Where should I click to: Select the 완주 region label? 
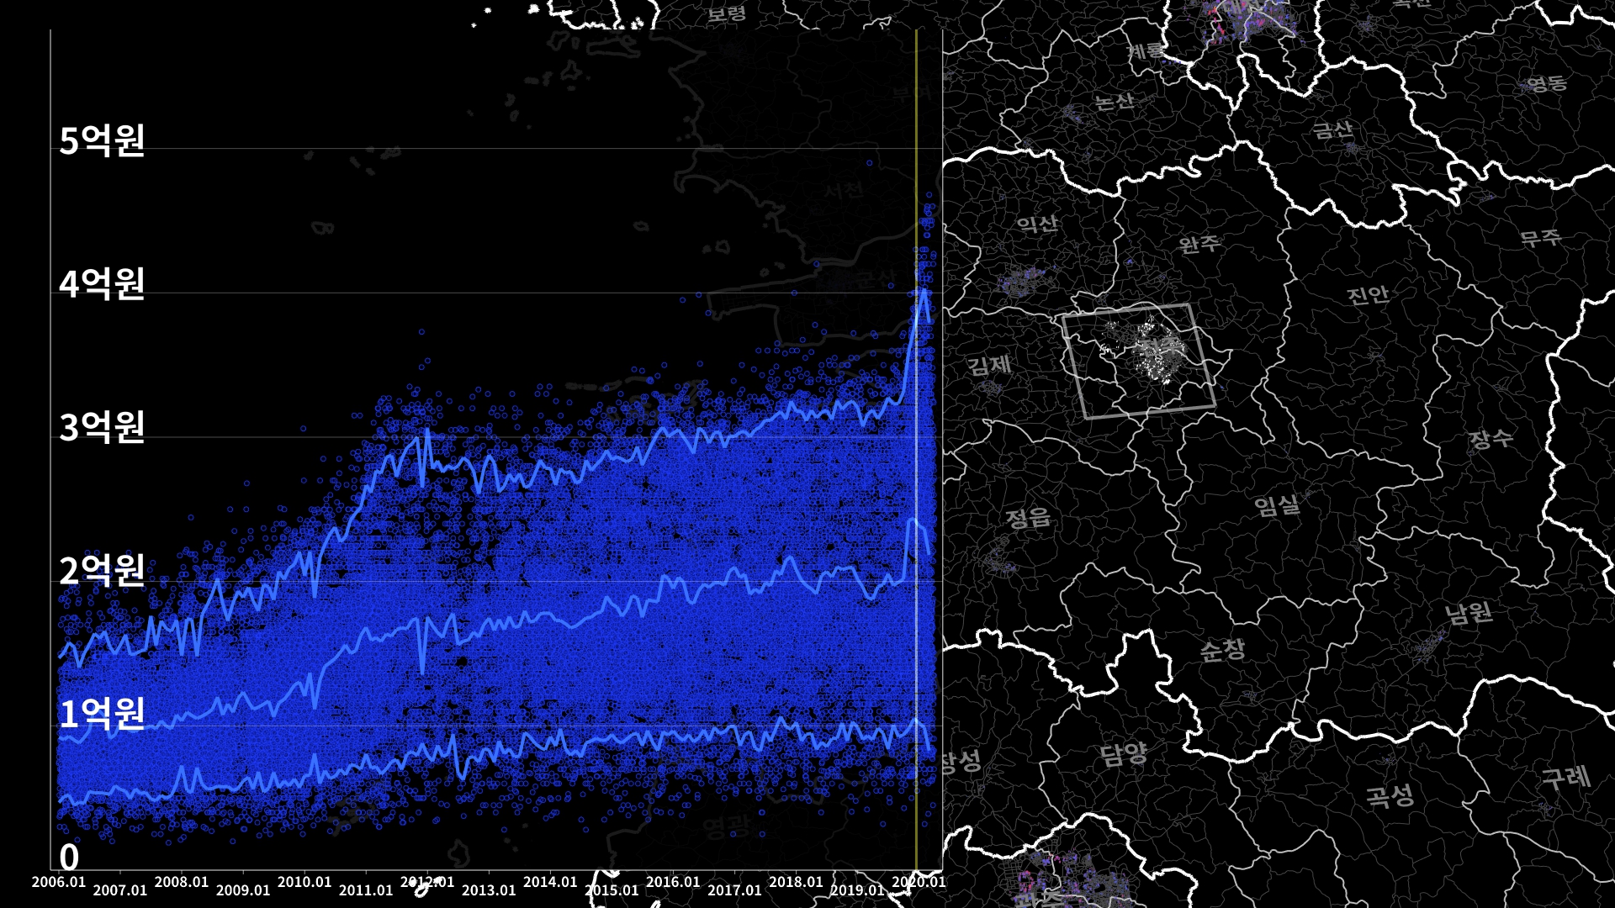tap(1199, 245)
